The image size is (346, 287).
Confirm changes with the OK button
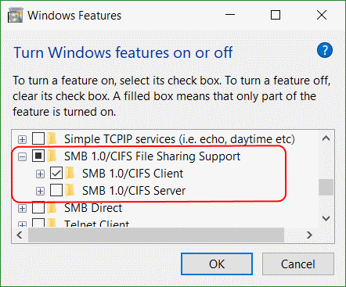tap(217, 264)
